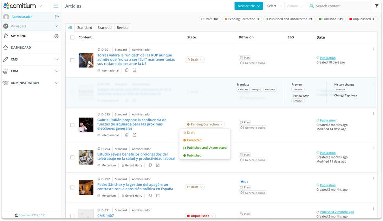
Task: Open the Comitium logo dropdown chevron
Action: 40,6
